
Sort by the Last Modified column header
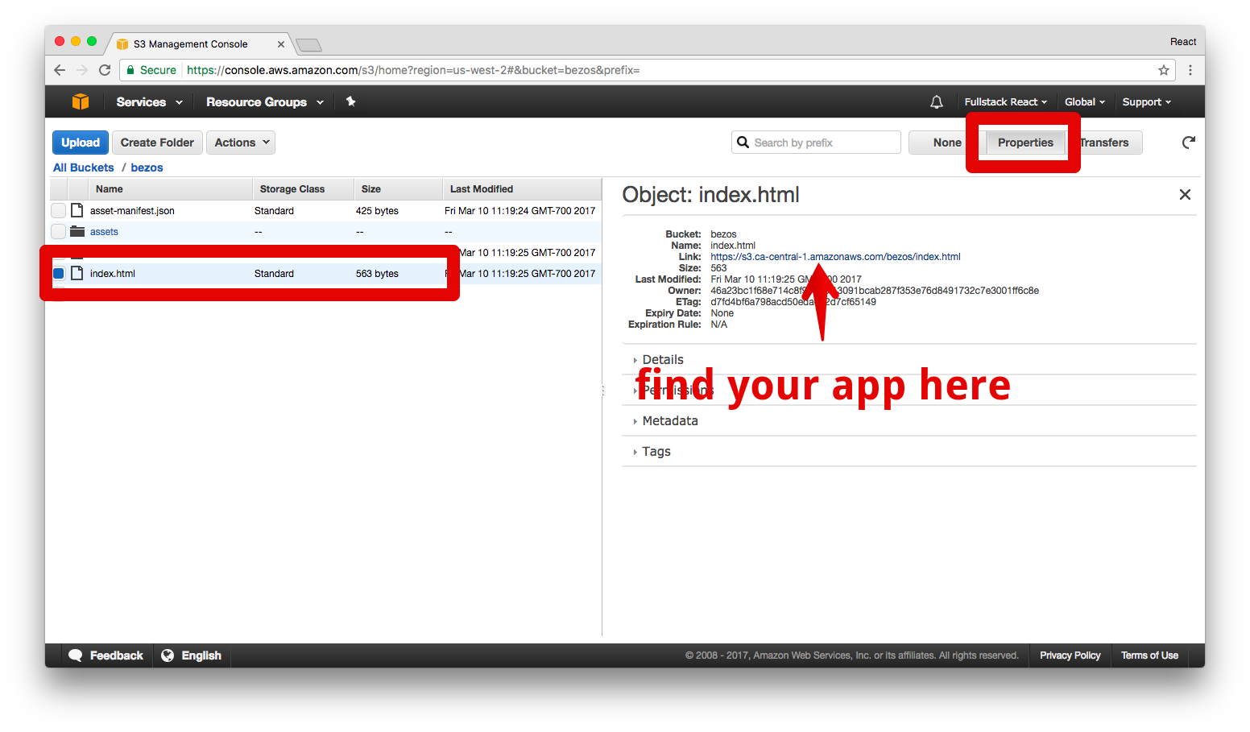coord(522,189)
